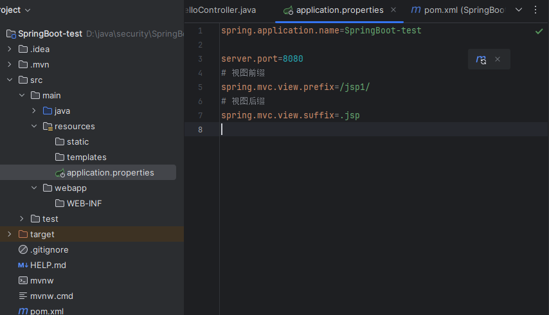Click the text spring.mvc.view.prefix=/jsp1/
The image size is (549, 315).
(296, 87)
